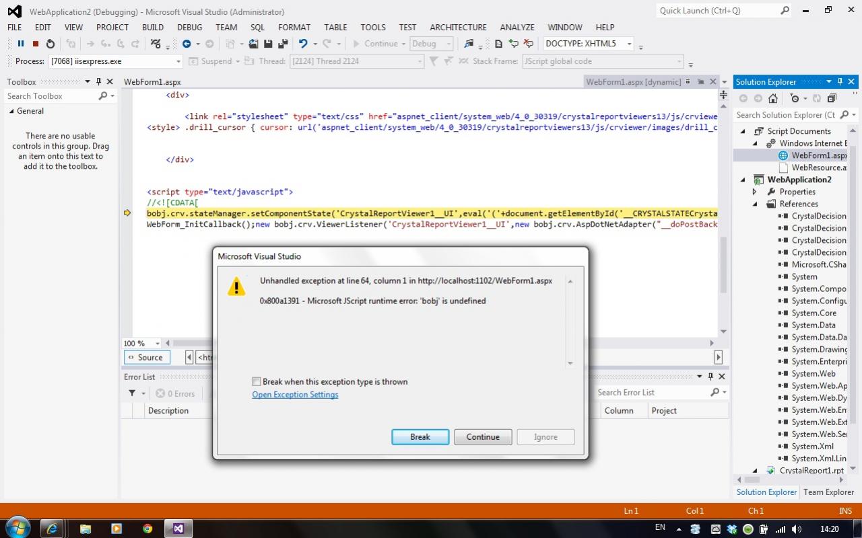862x538 pixels.
Task: Open Internet Explorer from the taskbar
Action: coord(52,529)
